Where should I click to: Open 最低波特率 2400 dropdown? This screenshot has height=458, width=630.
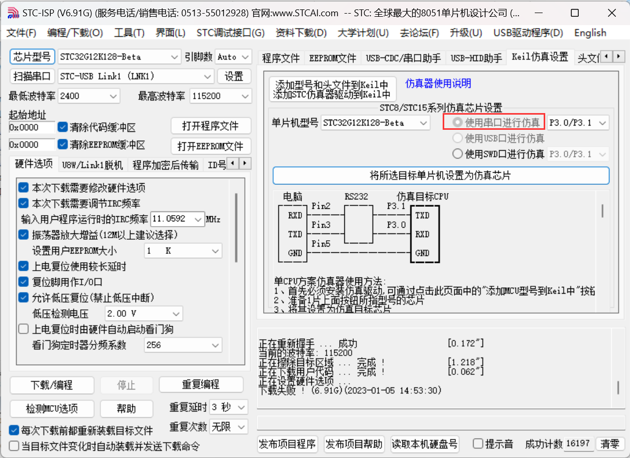tap(89, 96)
